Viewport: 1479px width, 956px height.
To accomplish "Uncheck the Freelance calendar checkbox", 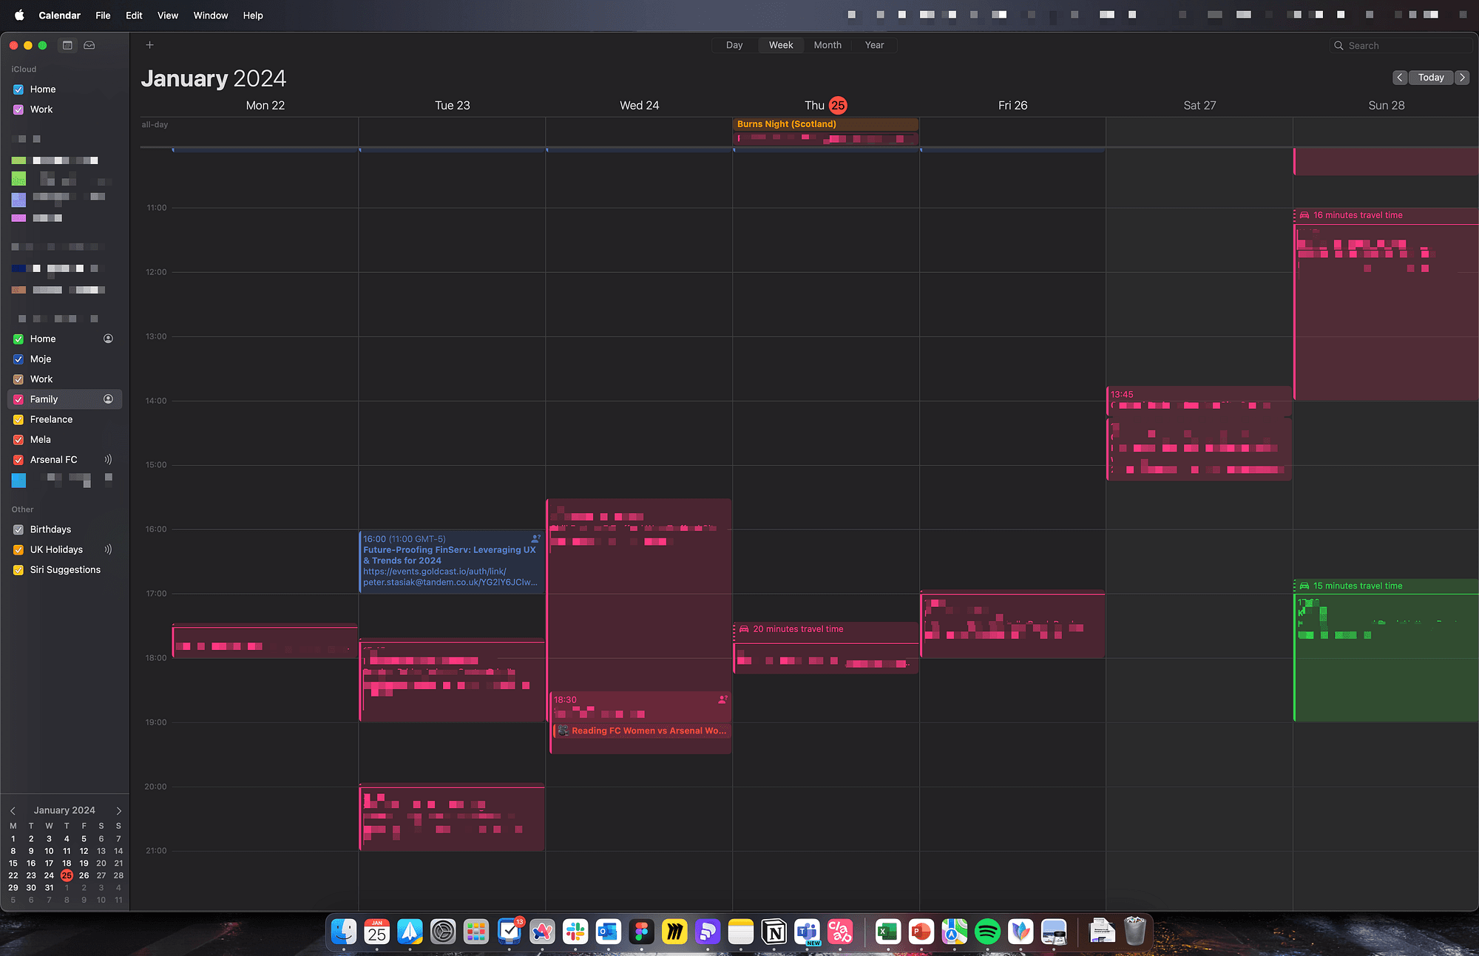I will 18,420.
